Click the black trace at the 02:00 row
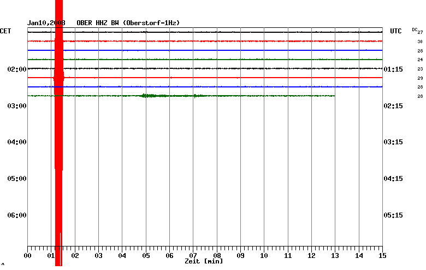426x270 pixels. click(205, 68)
